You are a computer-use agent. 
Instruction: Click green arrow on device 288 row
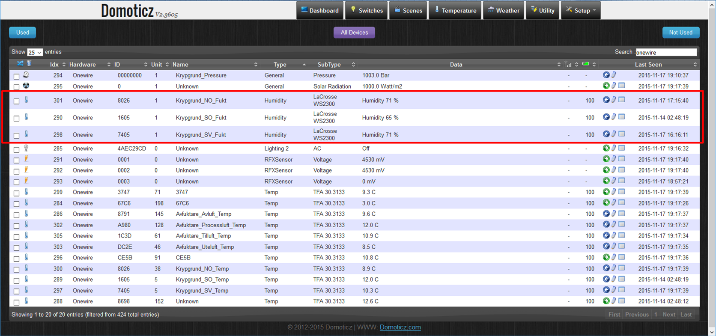606,301
